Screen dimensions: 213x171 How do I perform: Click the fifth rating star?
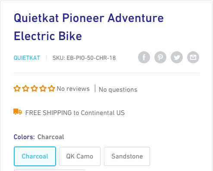coord(52,88)
